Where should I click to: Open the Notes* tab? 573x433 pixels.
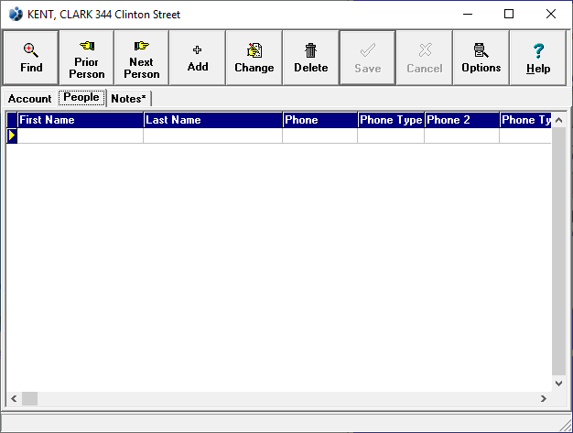pos(128,99)
